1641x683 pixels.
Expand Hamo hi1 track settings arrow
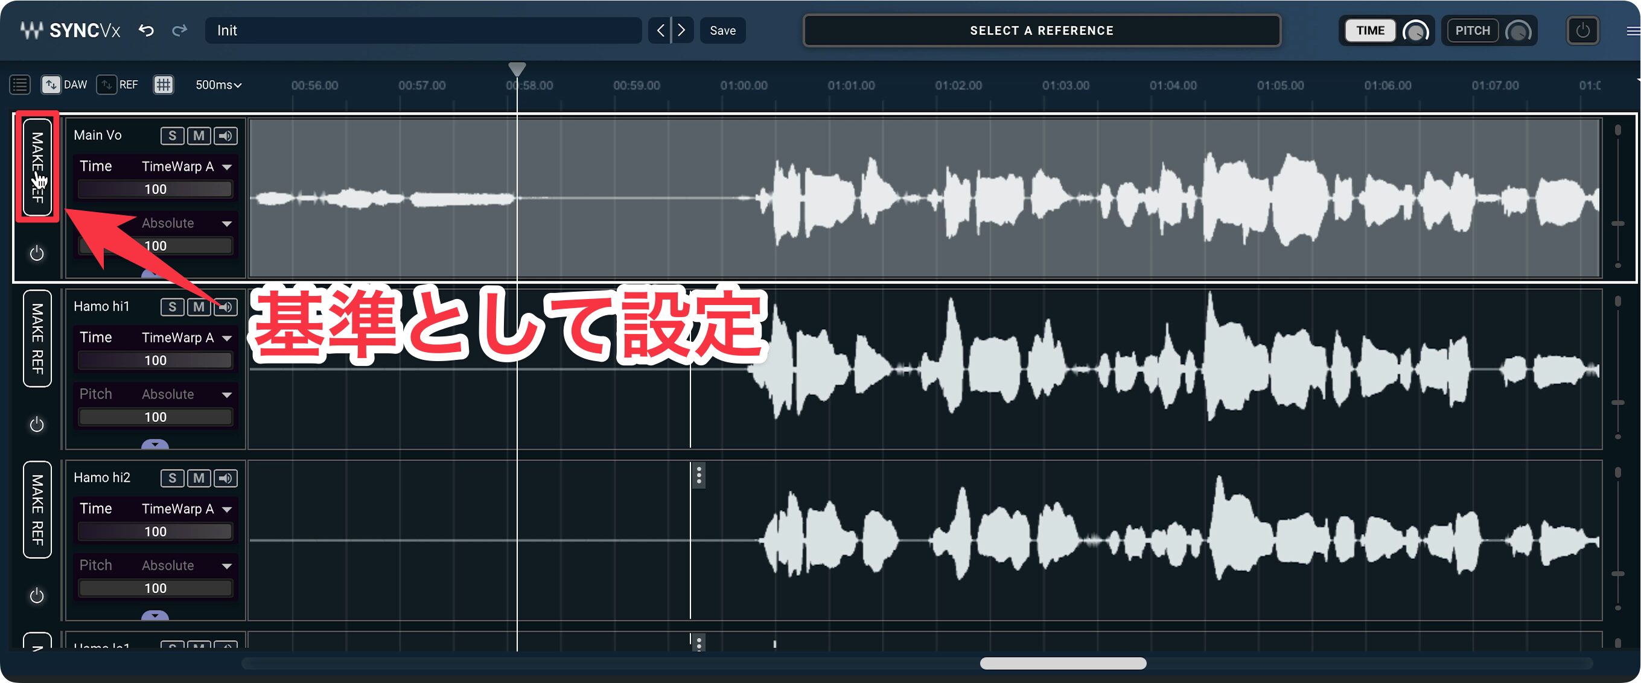click(x=155, y=444)
